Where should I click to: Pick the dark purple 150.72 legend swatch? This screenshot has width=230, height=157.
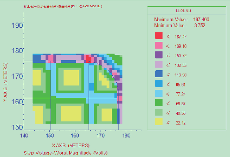pos(159,55)
